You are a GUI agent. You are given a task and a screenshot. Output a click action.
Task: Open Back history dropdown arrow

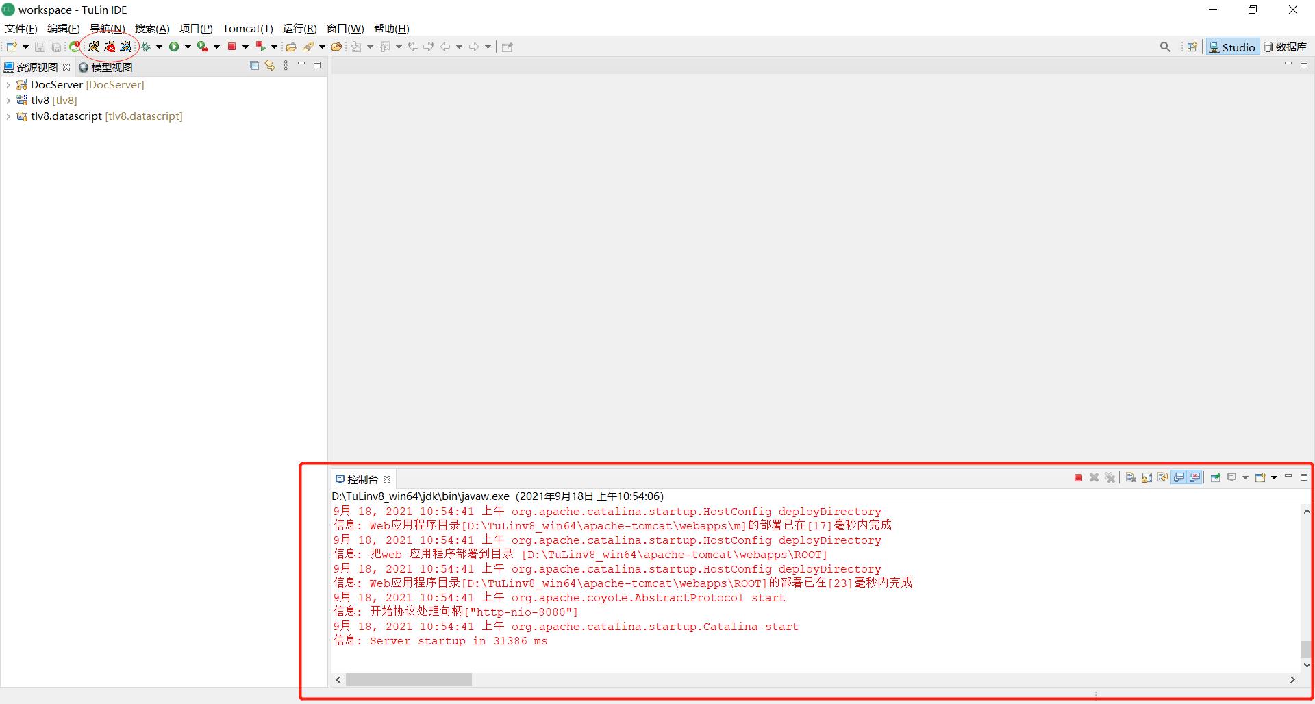pos(459,47)
